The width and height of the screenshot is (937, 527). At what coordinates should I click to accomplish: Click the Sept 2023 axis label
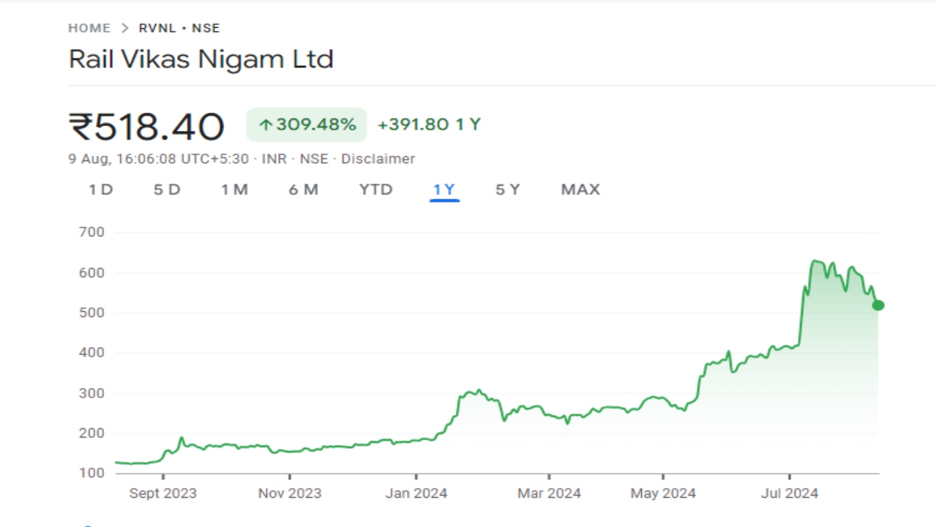pyautogui.click(x=163, y=493)
